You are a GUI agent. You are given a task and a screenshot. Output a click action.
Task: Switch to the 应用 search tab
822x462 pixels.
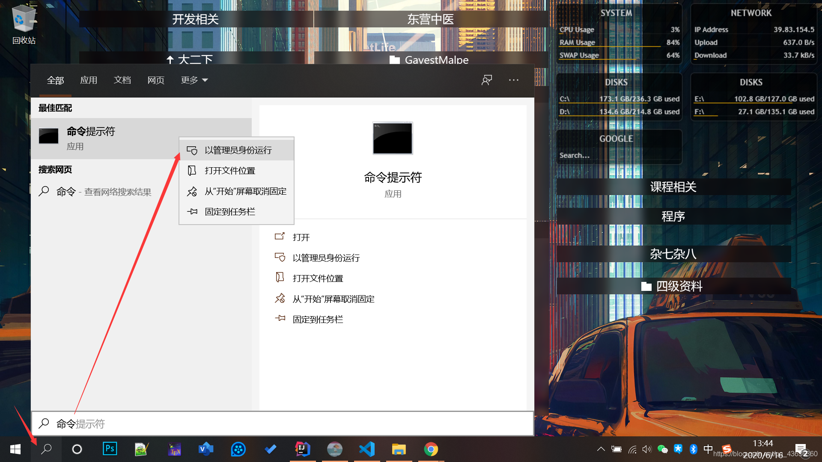click(x=89, y=80)
